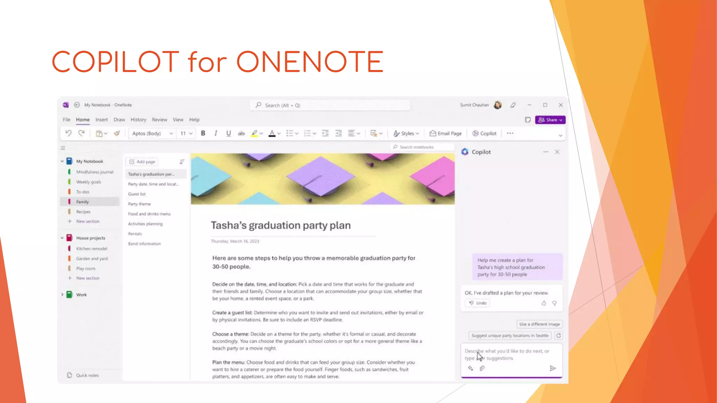Apply yellow text highlight color
717x403 pixels.
[x=255, y=133]
